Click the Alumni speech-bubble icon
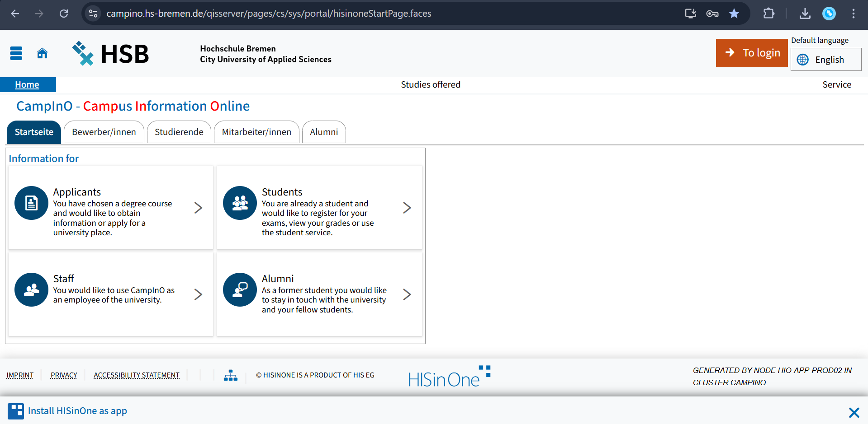Screen dimensions: 868x424 pos(240,290)
